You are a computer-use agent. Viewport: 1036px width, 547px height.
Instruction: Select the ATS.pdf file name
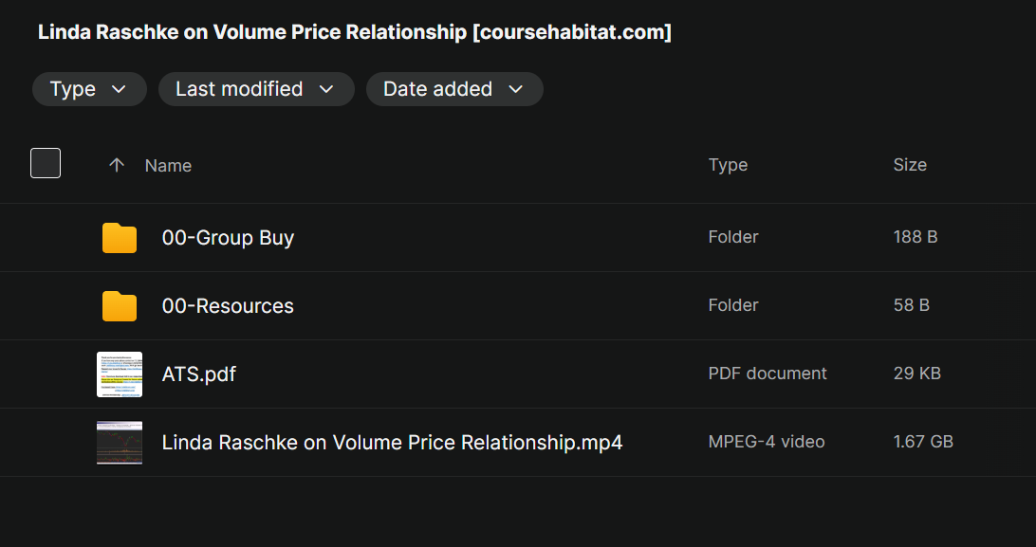click(x=199, y=374)
